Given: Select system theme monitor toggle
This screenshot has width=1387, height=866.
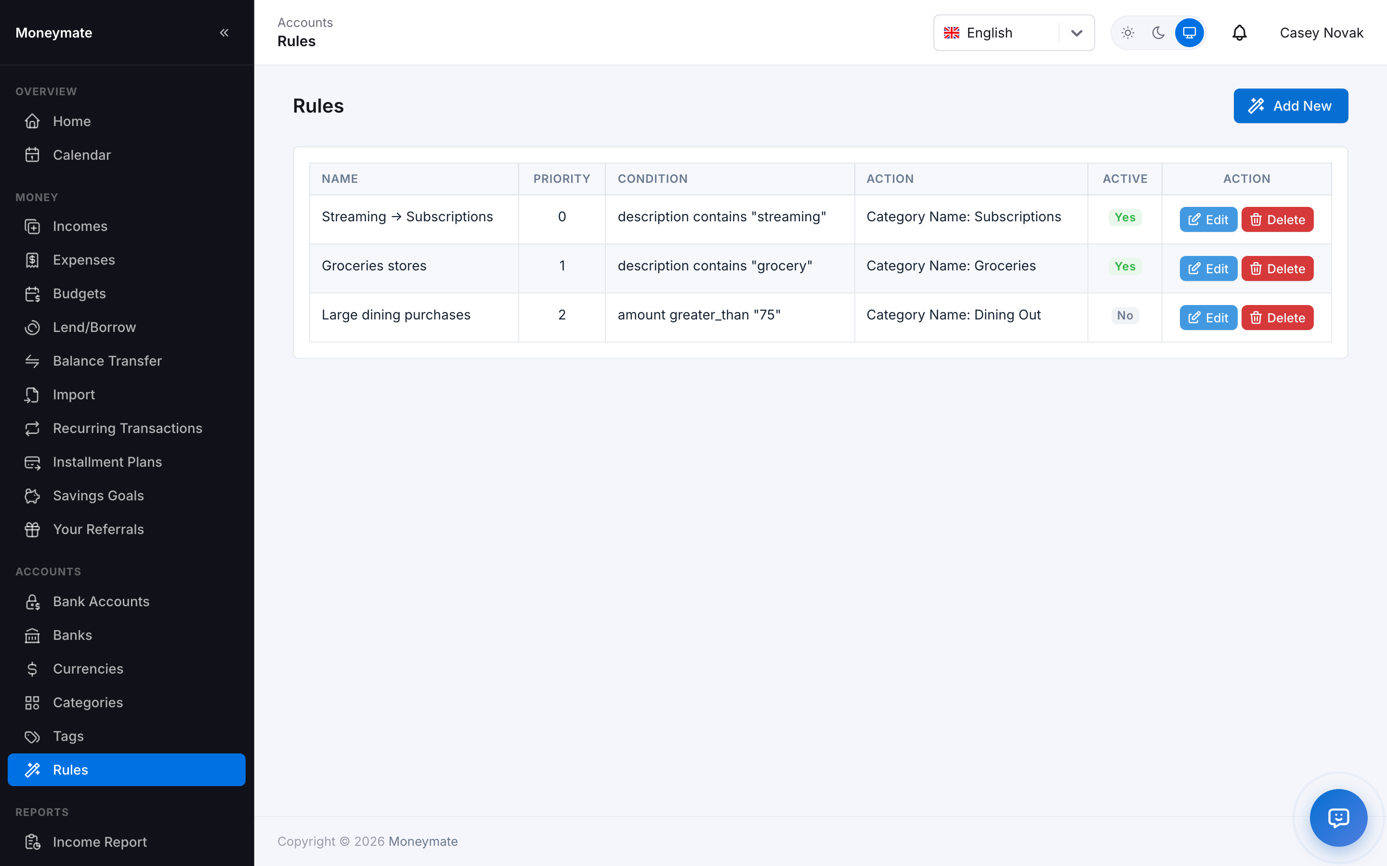Looking at the screenshot, I should tap(1189, 33).
